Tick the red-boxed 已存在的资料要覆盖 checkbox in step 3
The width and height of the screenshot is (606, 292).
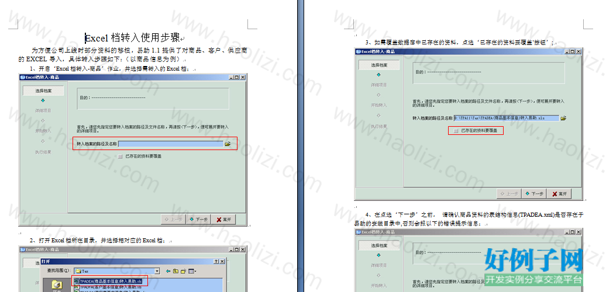(456, 131)
